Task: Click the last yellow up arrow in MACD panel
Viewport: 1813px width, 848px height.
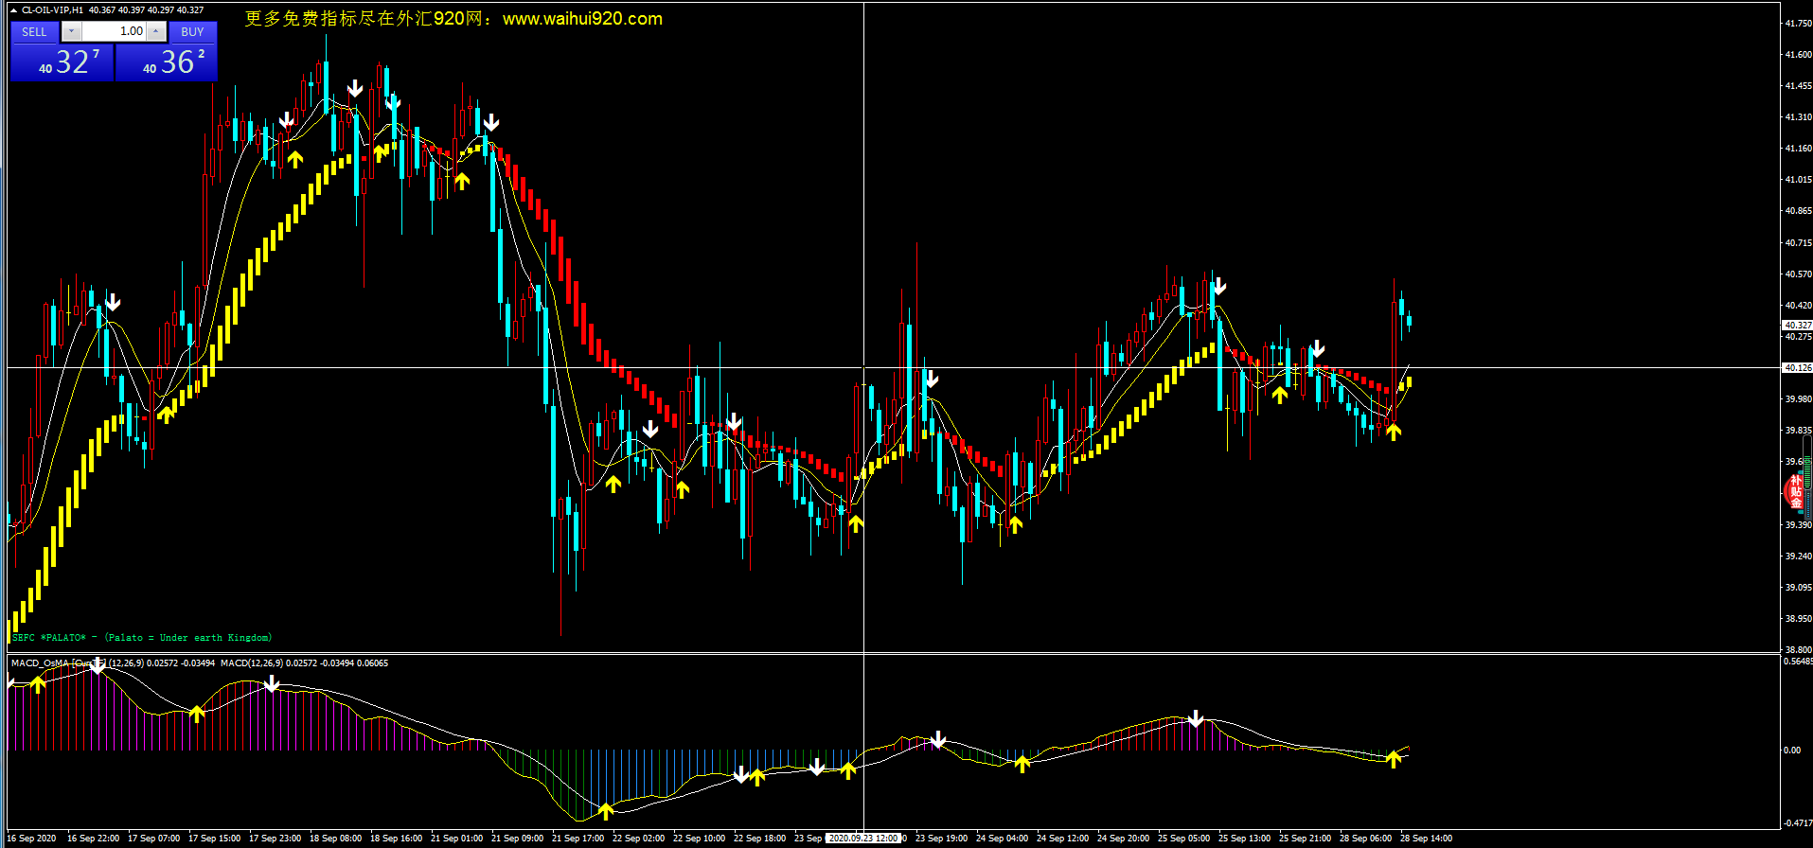Action: 1394,758
